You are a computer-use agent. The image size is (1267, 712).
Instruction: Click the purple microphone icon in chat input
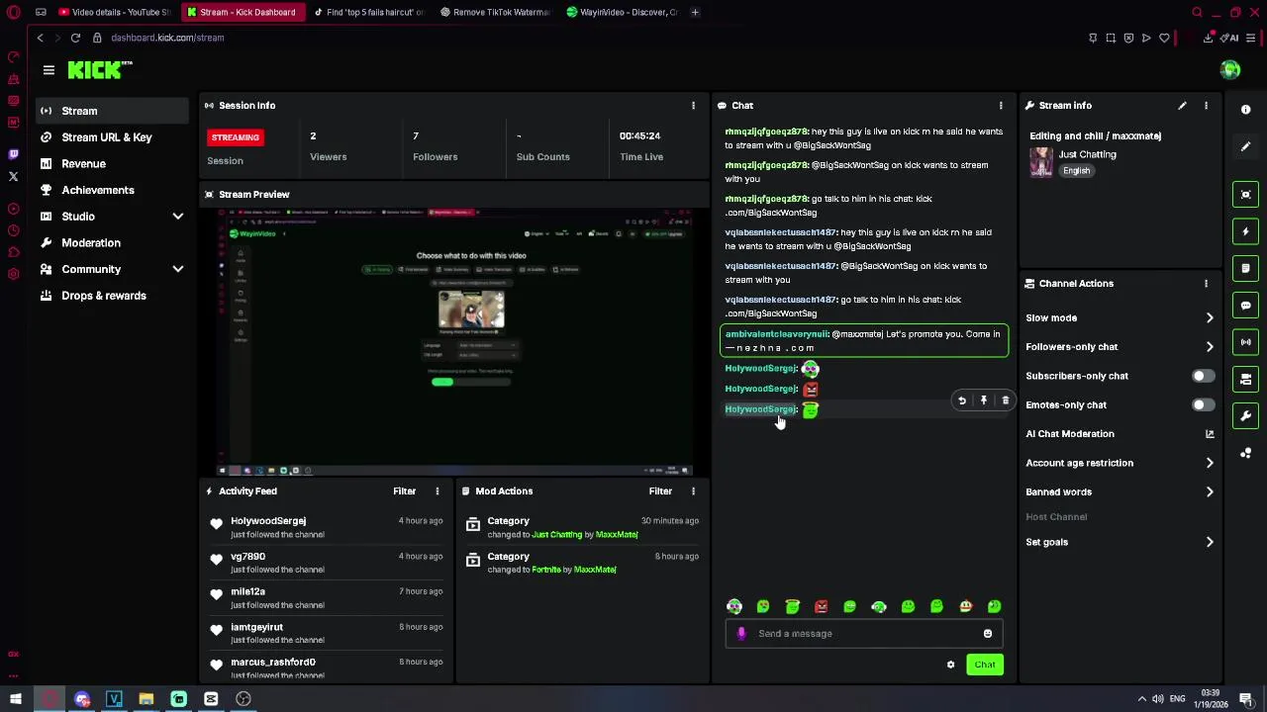(740, 634)
